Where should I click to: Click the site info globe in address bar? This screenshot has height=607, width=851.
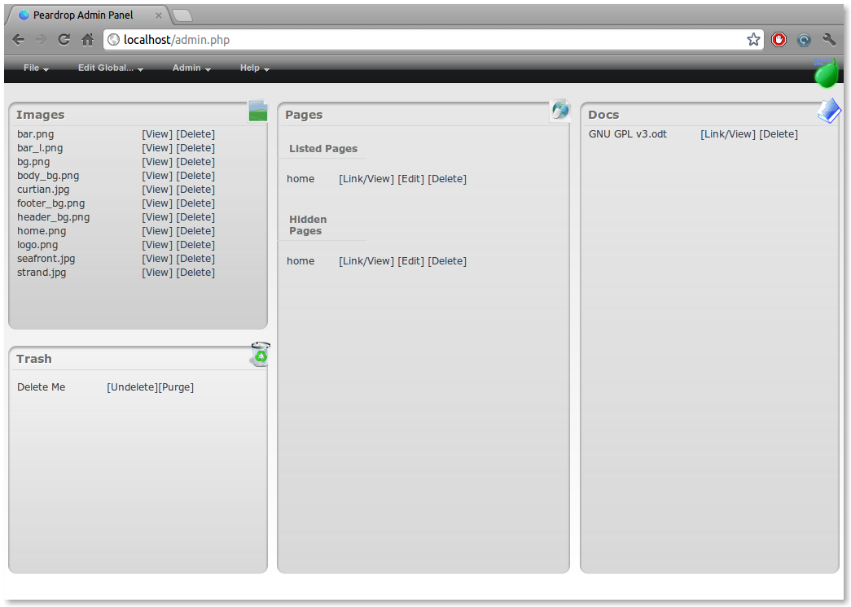coord(113,40)
